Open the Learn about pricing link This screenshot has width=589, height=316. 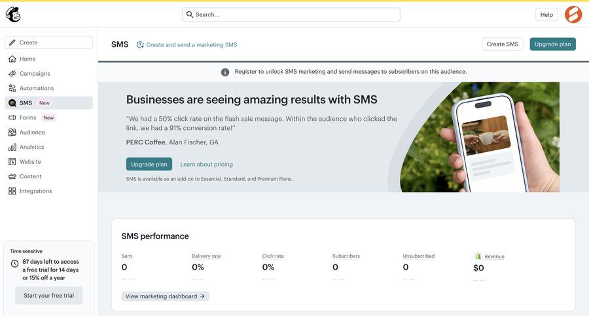[207, 164]
